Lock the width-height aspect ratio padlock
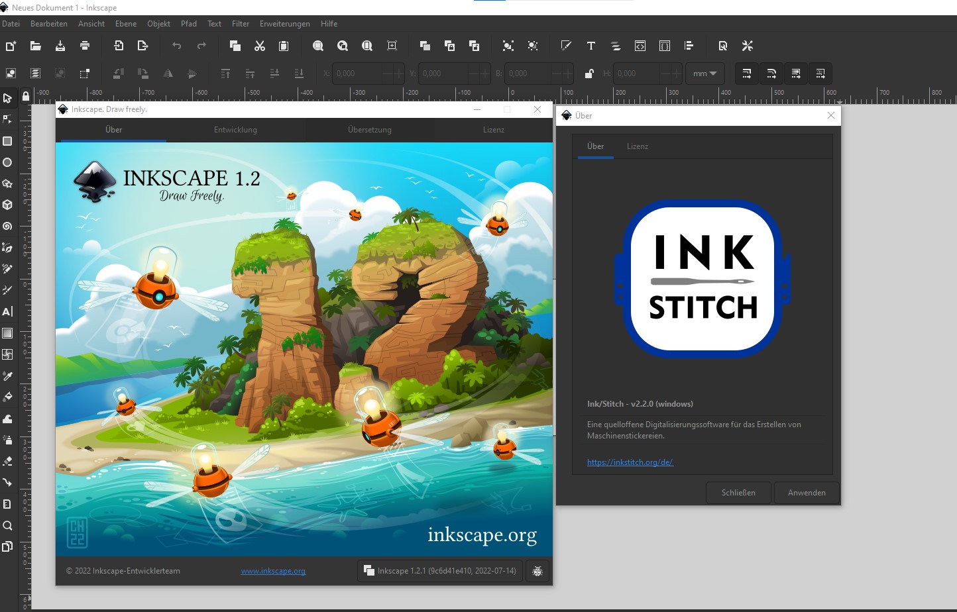The width and height of the screenshot is (957, 612). (590, 74)
